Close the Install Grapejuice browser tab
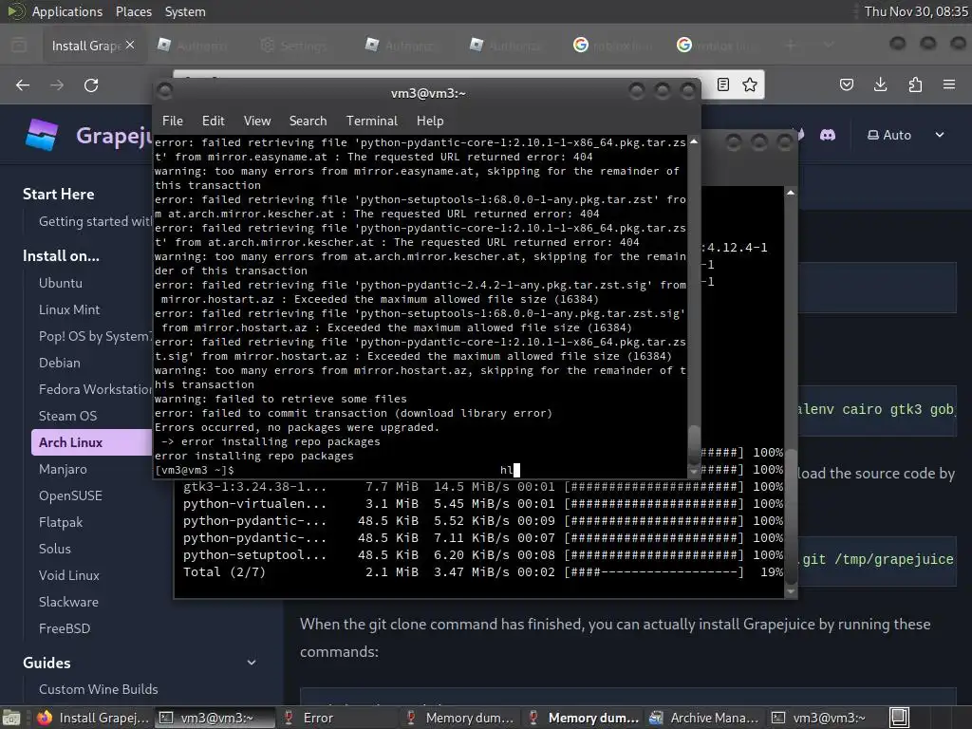Screen dimensions: 972x729 tap(129, 45)
